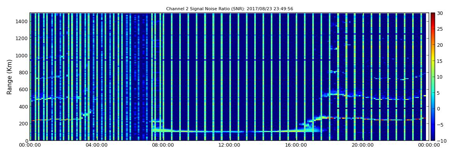Click the colorbar tick label −10
This screenshot has width=454, height=160.
(441, 140)
